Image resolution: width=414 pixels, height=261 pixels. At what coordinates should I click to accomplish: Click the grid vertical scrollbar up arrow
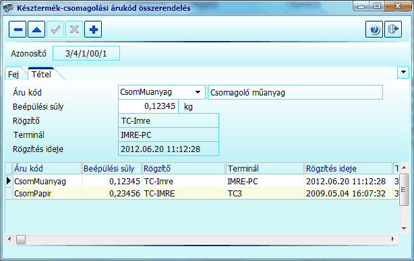tap(404, 167)
